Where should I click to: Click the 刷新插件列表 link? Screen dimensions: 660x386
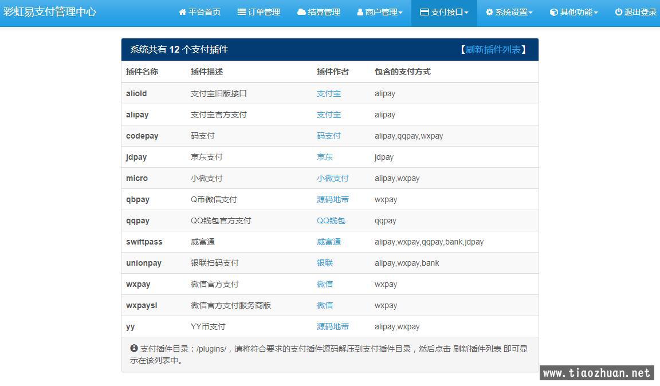[493, 50]
